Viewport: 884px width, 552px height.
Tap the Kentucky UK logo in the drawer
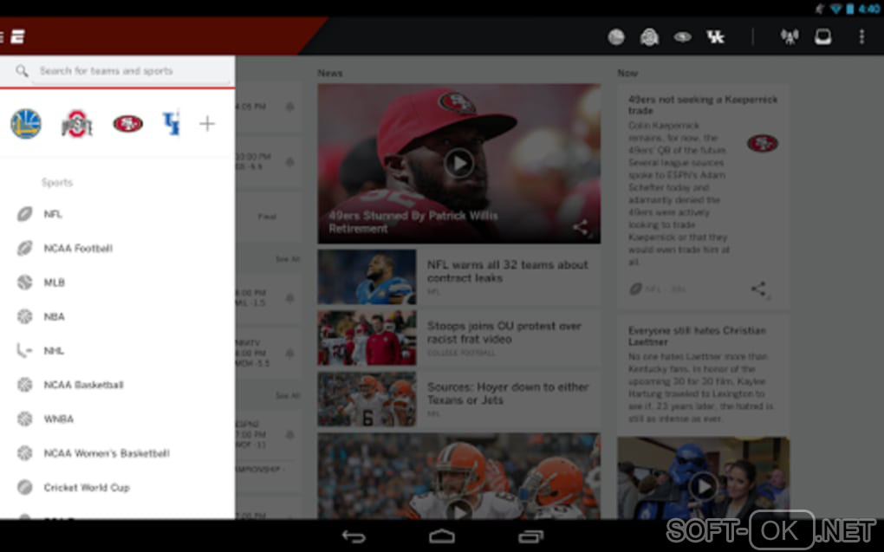[x=171, y=124]
